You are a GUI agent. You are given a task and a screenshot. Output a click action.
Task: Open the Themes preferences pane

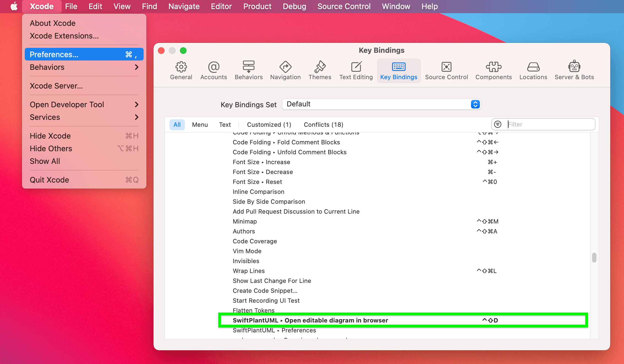click(320, 71)
